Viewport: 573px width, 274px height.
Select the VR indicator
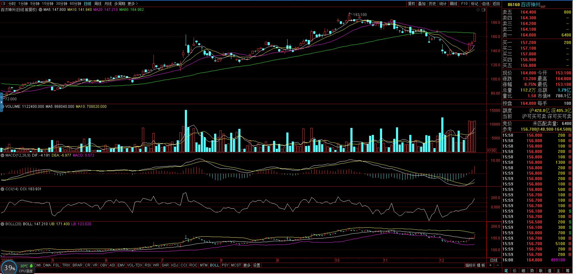pos(95,265)
